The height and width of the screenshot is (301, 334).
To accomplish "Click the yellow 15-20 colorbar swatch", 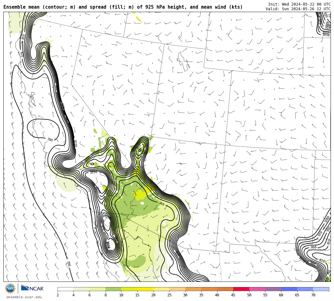I will (x=145, y=289).
